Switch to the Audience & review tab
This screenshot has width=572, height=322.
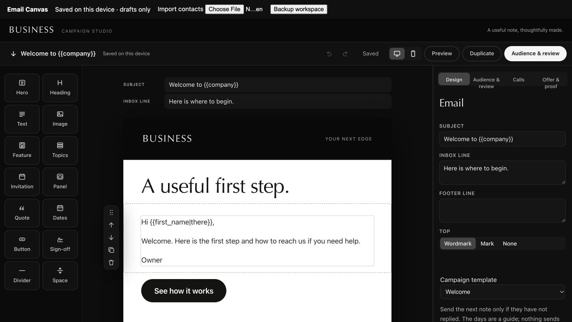[486, 83]
